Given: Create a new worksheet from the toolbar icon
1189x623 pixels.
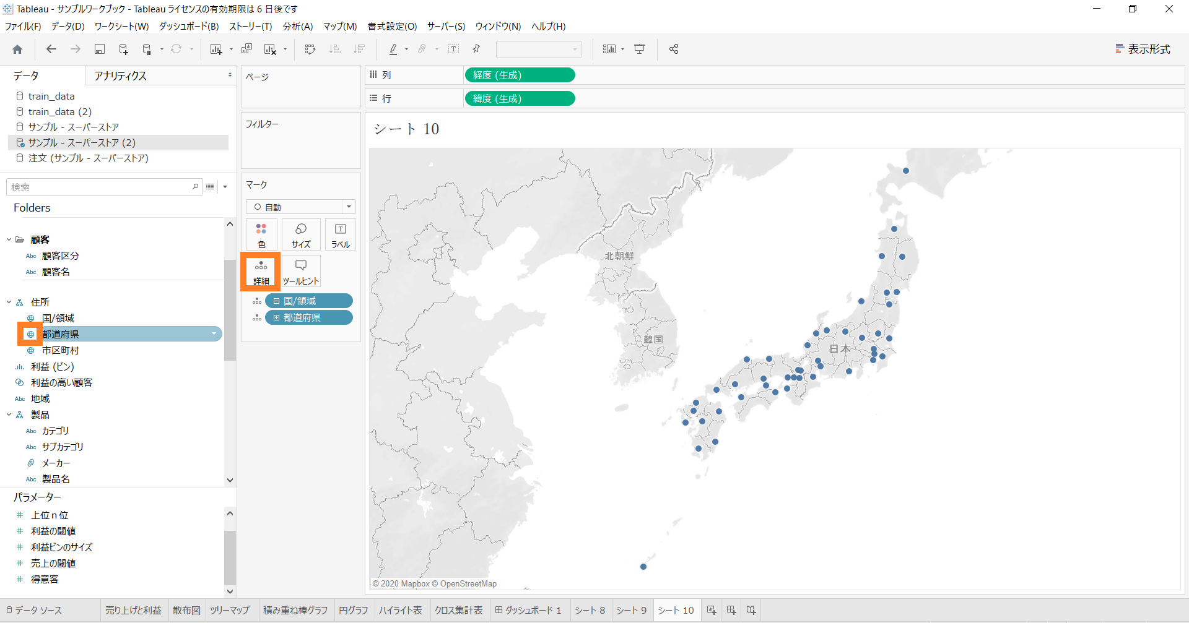Looking at the screenshot, I should [x=216, y=49].
